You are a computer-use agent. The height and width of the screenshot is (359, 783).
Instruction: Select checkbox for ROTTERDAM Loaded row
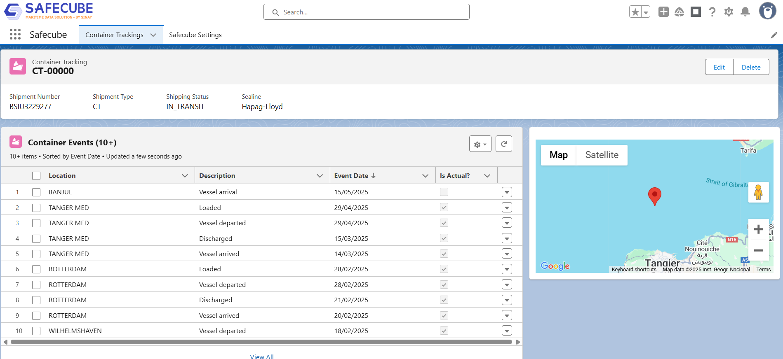point(36,269)
